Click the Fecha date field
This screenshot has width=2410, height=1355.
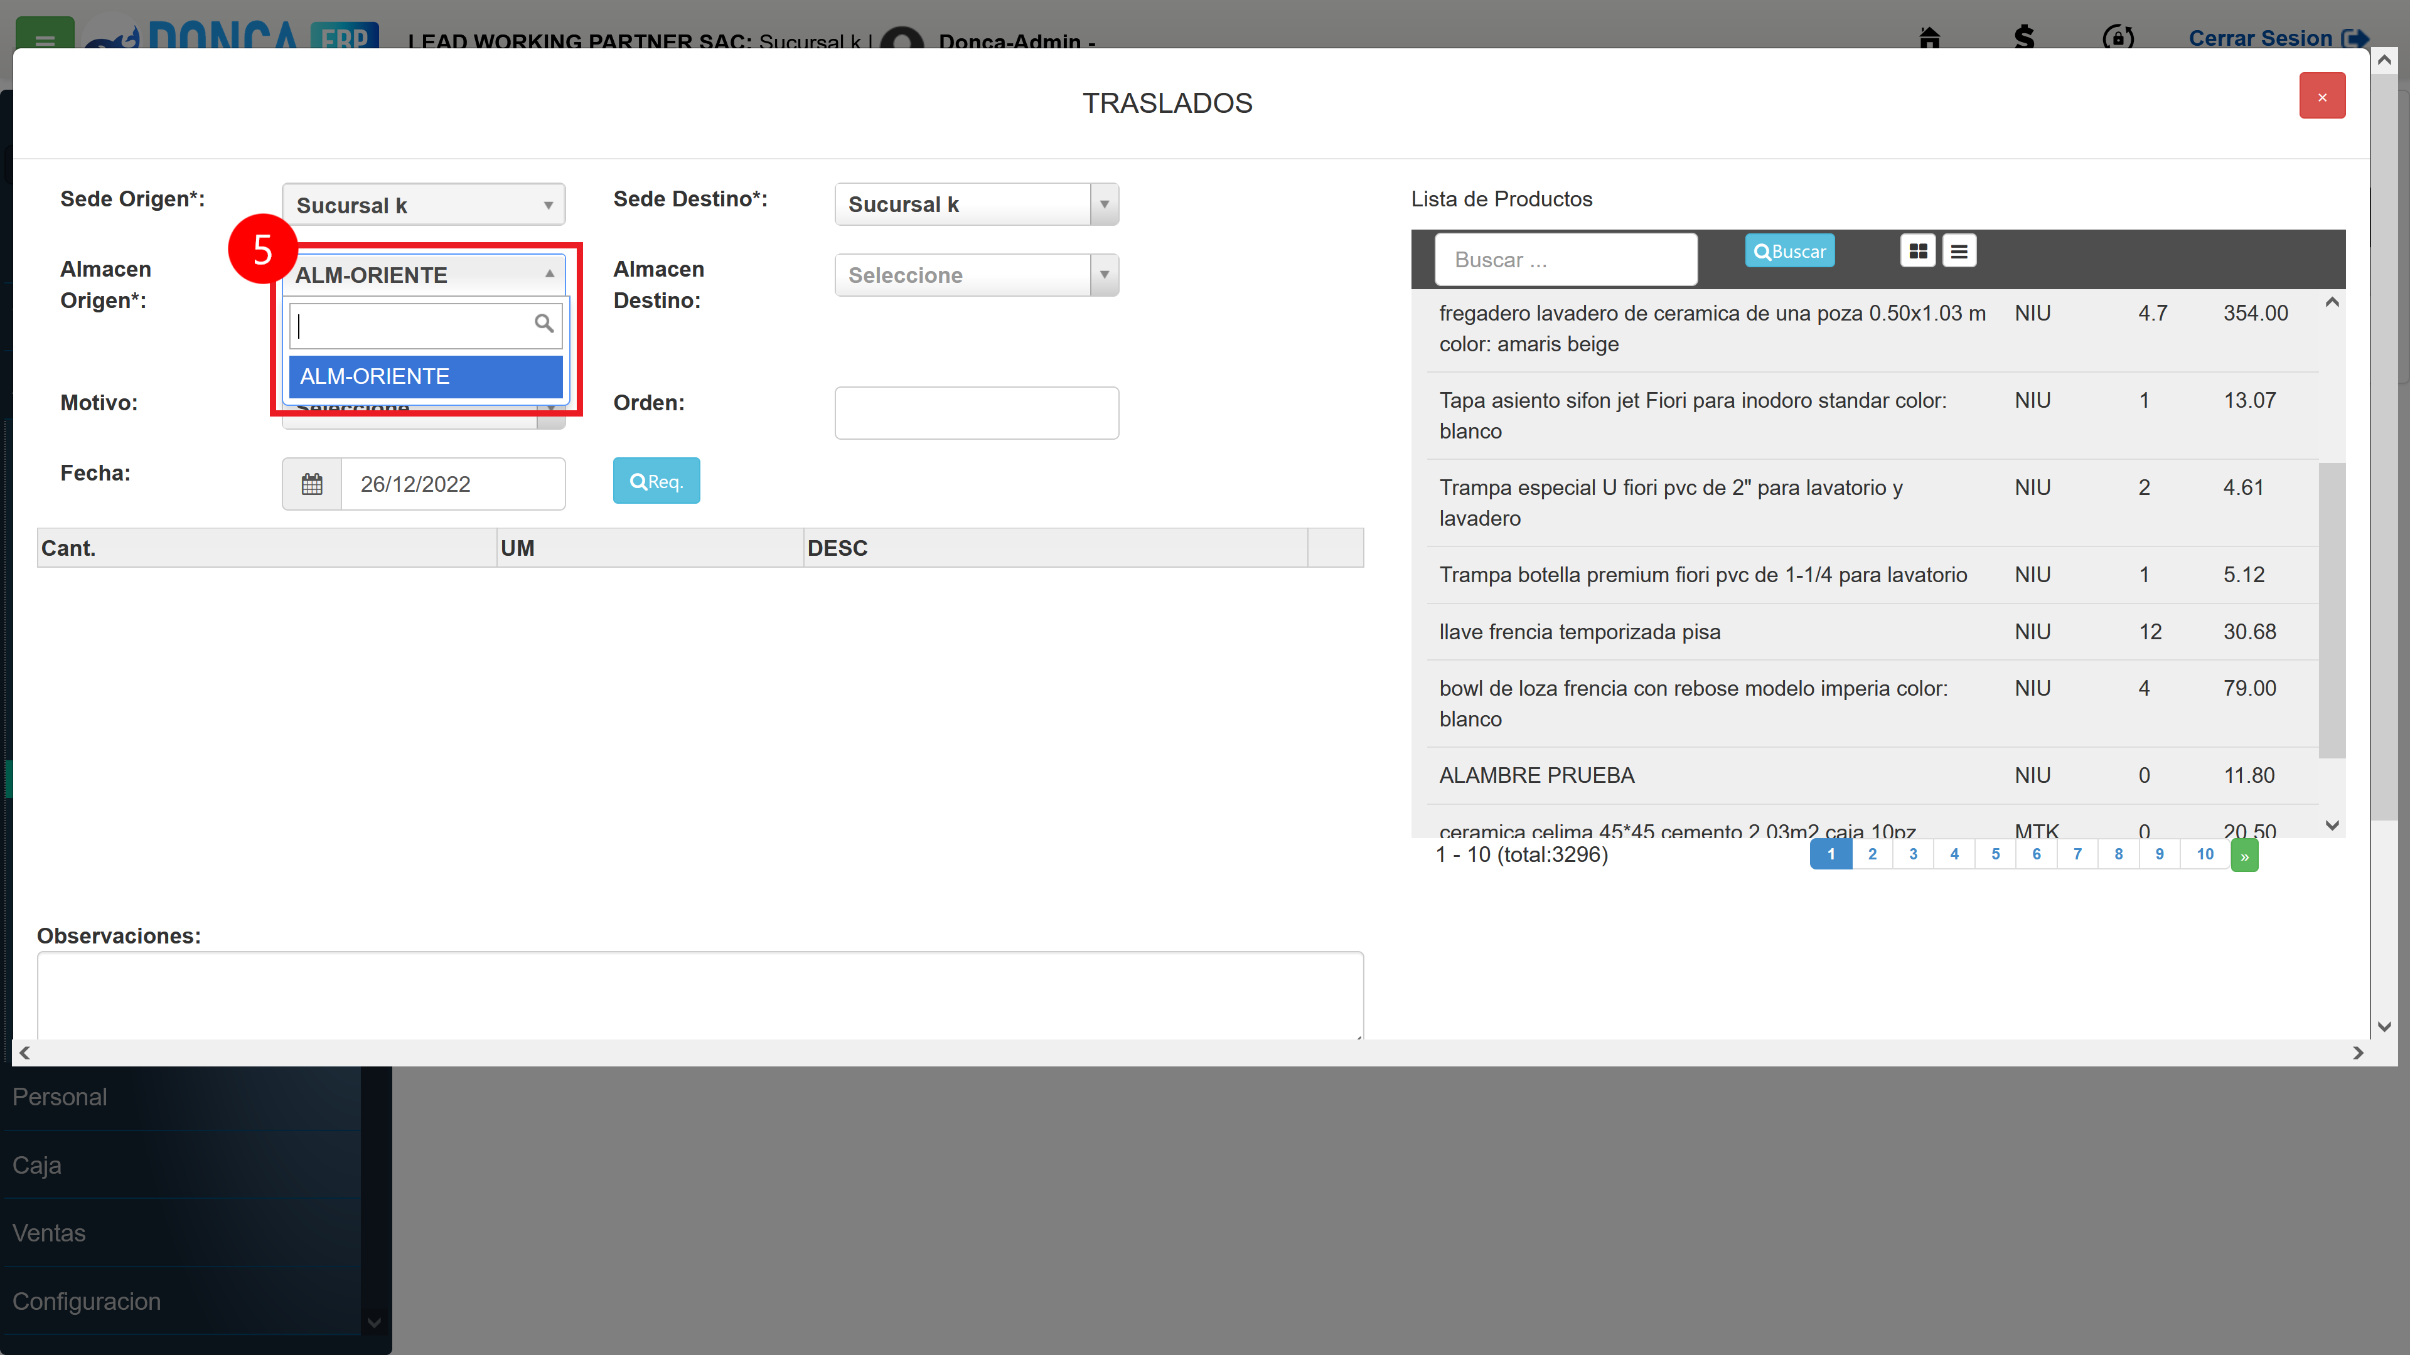453,484
